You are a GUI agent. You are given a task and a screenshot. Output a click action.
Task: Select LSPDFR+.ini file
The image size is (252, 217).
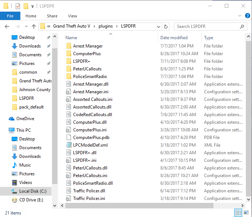point(85,160)
